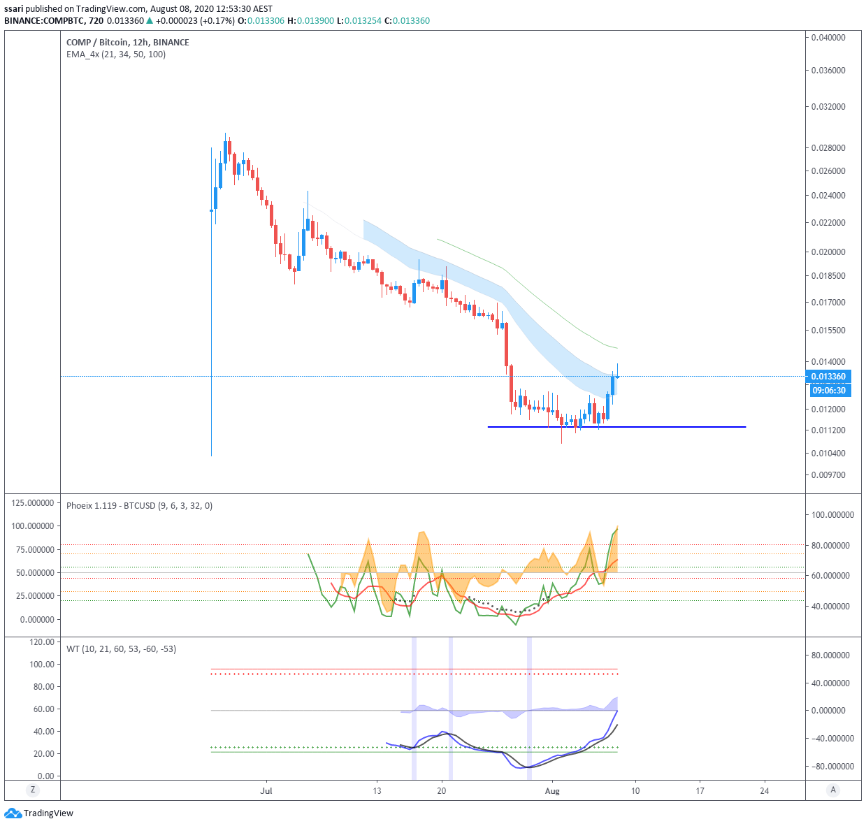
Task: Click the -80.000000 WT right scale label
Action: (x=832, y=766)
